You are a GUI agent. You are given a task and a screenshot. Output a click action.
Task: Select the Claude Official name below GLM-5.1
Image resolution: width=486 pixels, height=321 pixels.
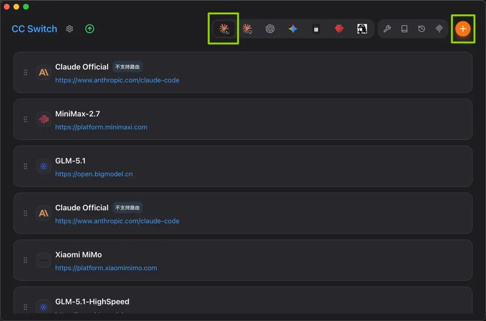[82, 208]
